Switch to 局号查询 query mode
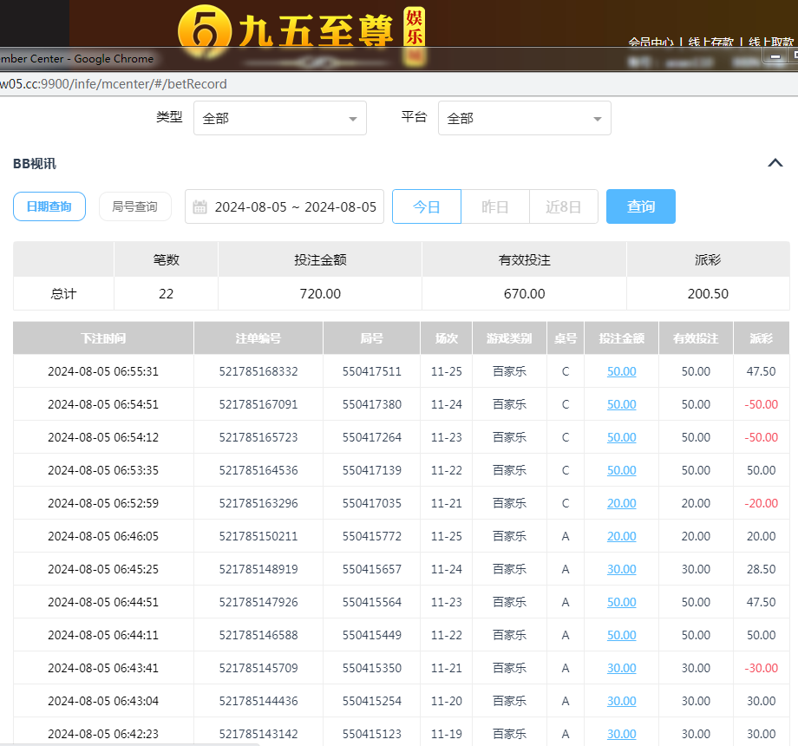The height and width of the screenshot is (746, 798). (x=134, y=206)
